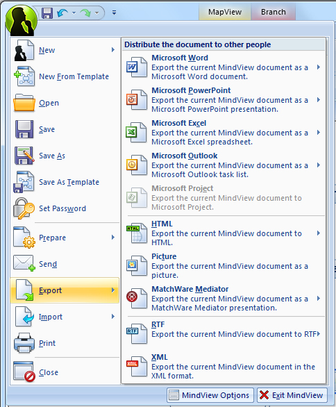The width and height of the screenshot is (336, 407).
Task: Click the Save floppy icon in quick access toolbar
Action: (47, 13)
